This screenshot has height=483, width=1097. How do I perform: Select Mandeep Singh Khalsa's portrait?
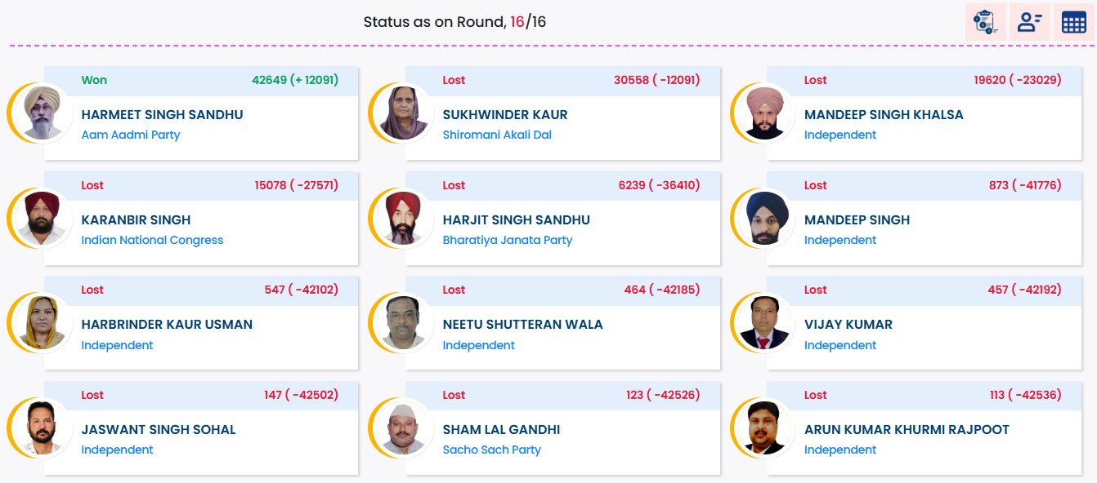764,113
